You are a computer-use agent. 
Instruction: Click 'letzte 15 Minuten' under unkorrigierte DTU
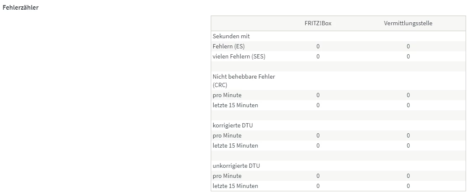(235, 186)
